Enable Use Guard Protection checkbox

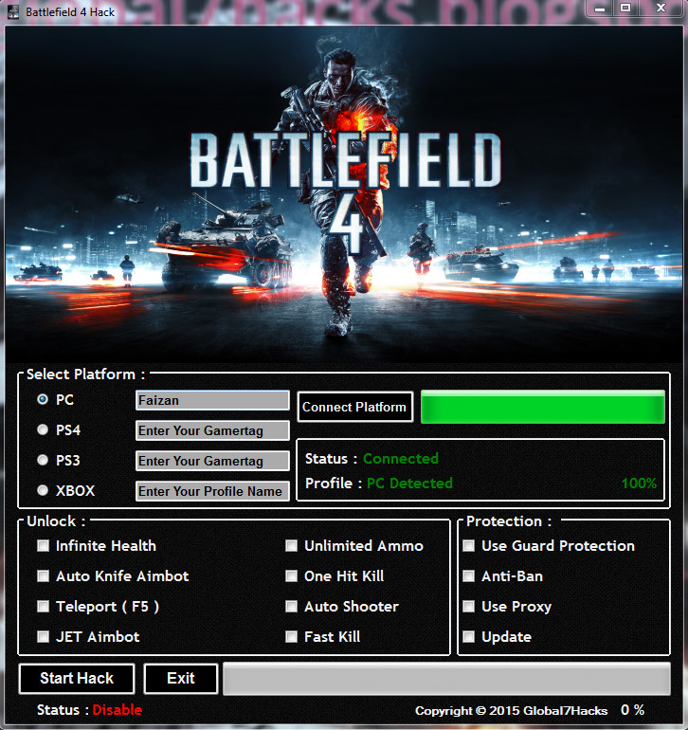coord(469,546)
